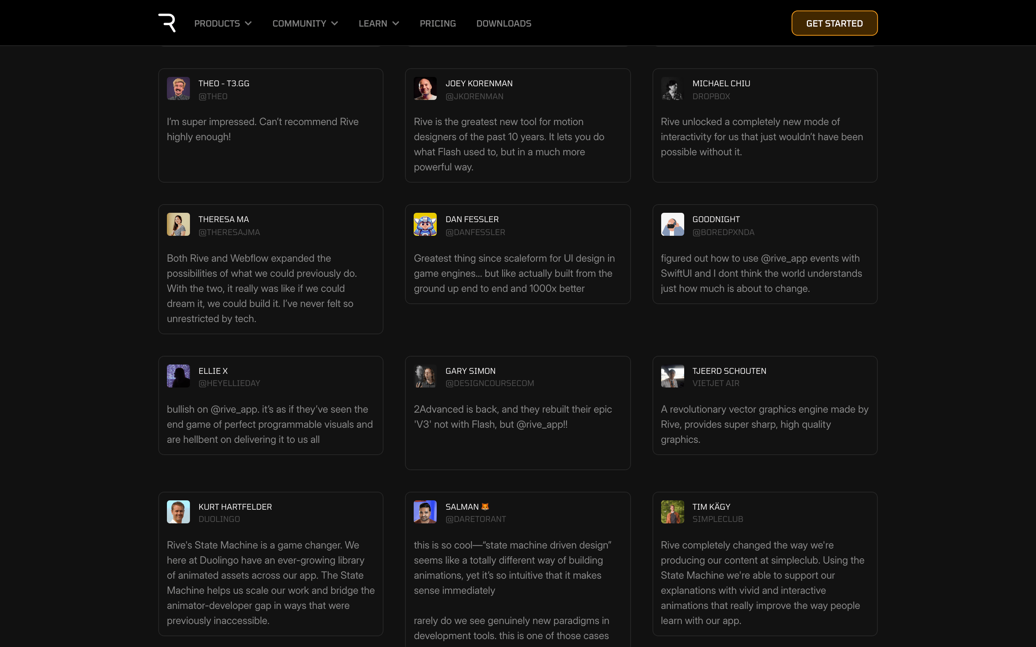The height and width of the screenshot is (647, 1036).
Task: Open Dan Fessler's robot avatar
Action: 425,224
